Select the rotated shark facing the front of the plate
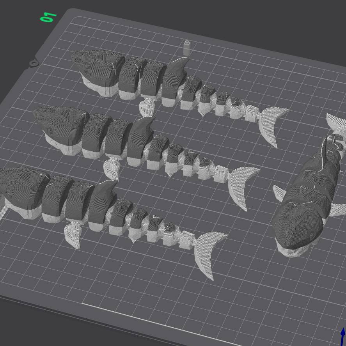This screenshot has height=346, width=346. tap(309, 199)
